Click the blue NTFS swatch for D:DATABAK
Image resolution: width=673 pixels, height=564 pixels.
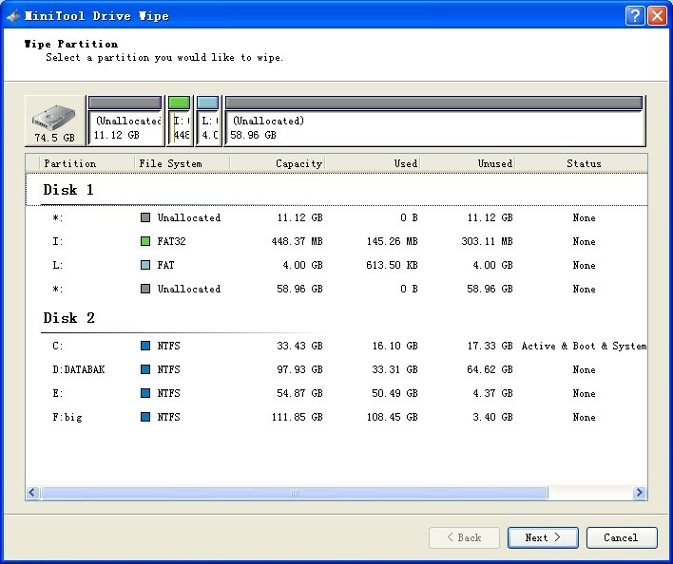pos(145,369)
